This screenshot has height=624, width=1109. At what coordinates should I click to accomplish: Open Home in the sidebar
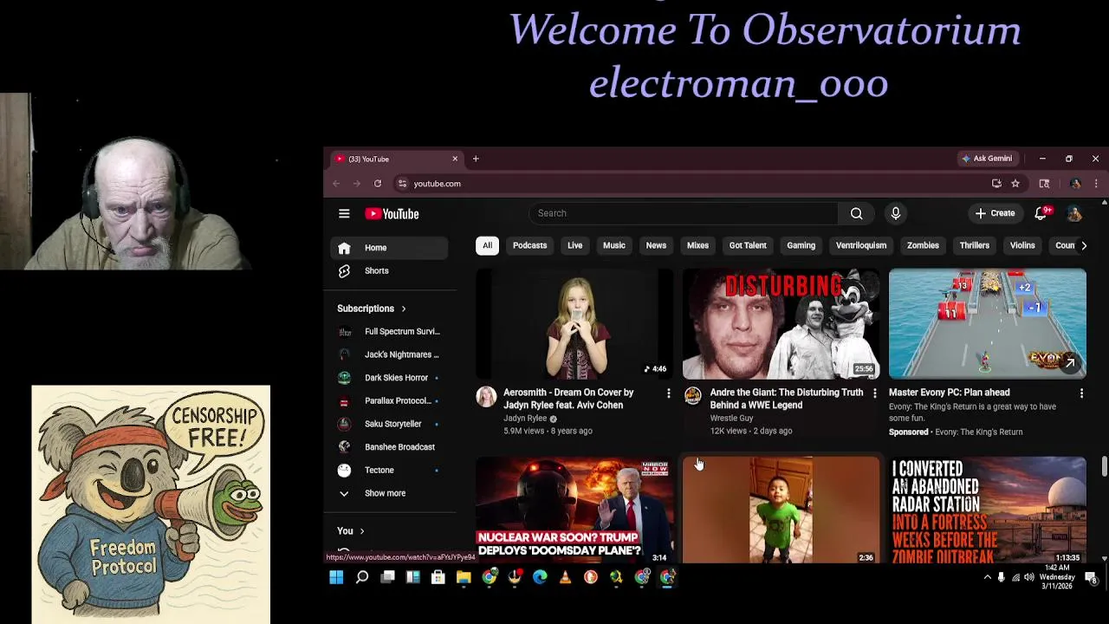click(x=391, y=248)
